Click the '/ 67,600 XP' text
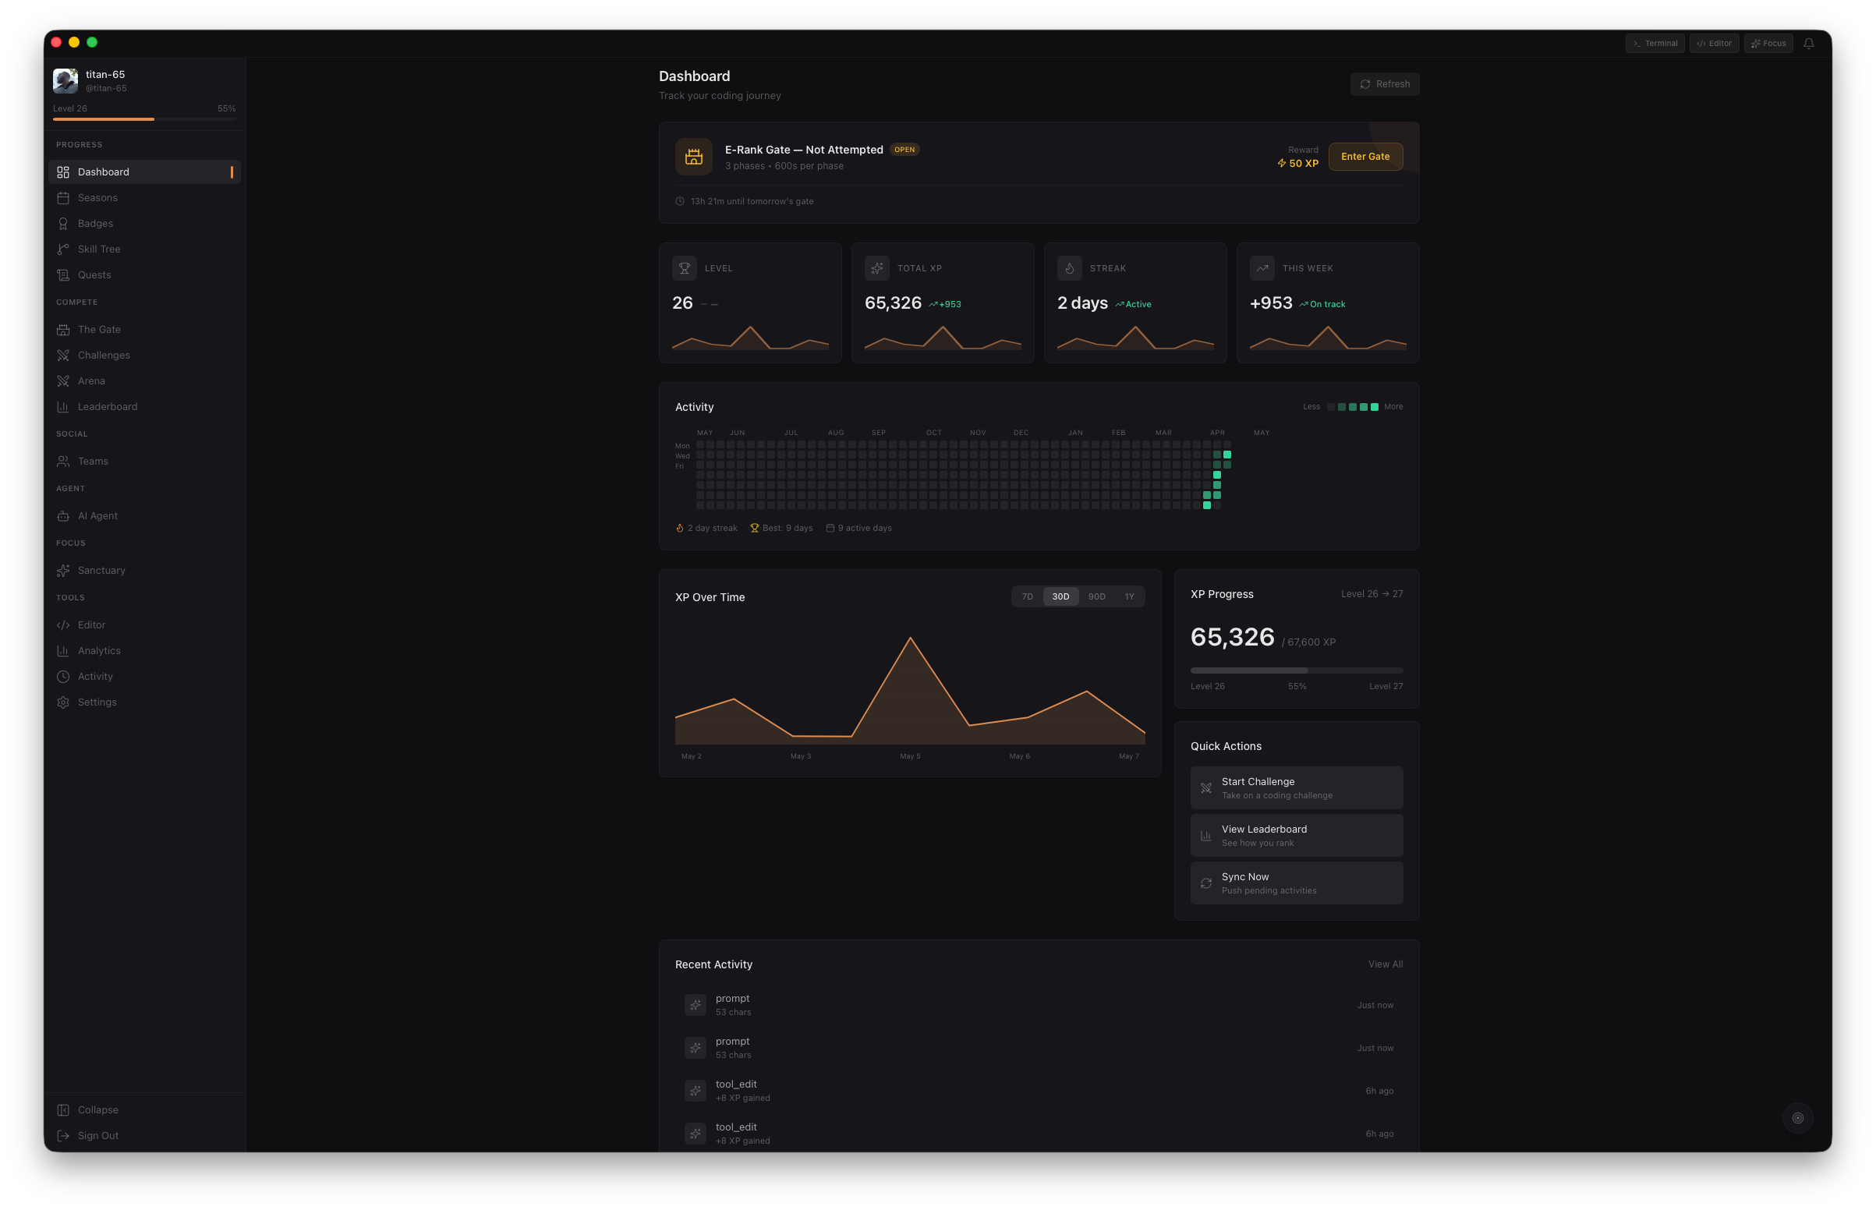Image resolution: width=1876 pixels, height=1210 pixels. (1308, 642)
